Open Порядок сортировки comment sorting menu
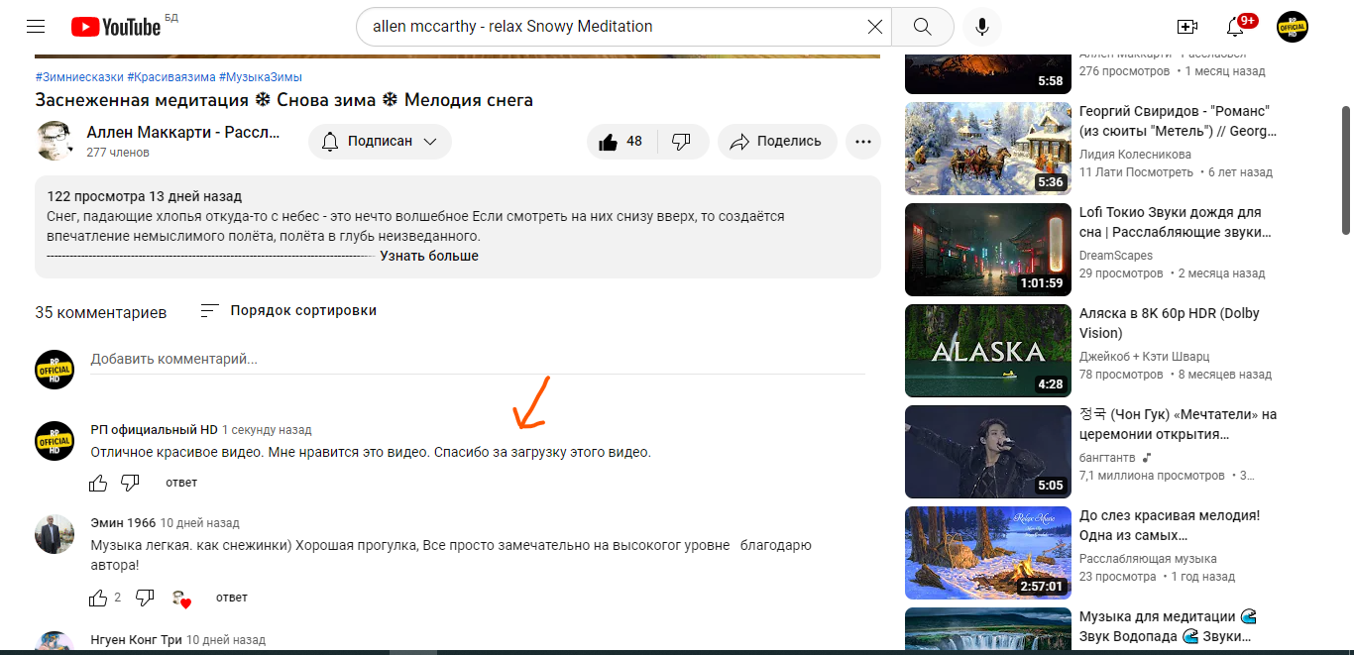 (289, 310)
